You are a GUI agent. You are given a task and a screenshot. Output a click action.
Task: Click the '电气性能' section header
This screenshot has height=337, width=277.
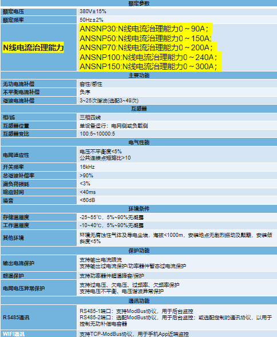[139, 142]
